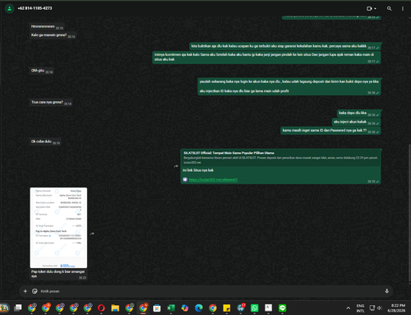
Task: Expand the call options dropdown arrow
Action: (x=375, y=9)
